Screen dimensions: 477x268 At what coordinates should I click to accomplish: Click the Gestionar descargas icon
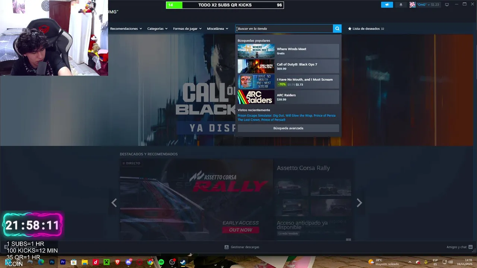tap(227, 247)
